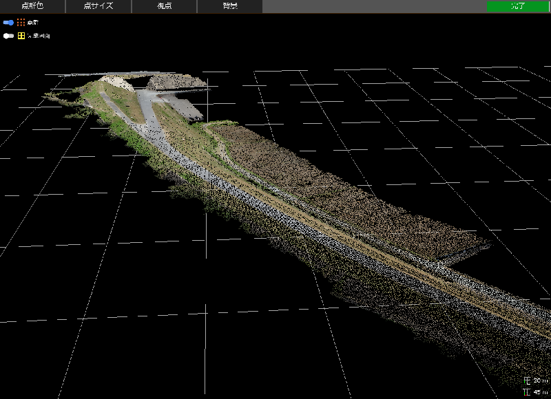The image size is (551, 399).
Task: Open the 背景 (background) menu
Action: (229, 6)
